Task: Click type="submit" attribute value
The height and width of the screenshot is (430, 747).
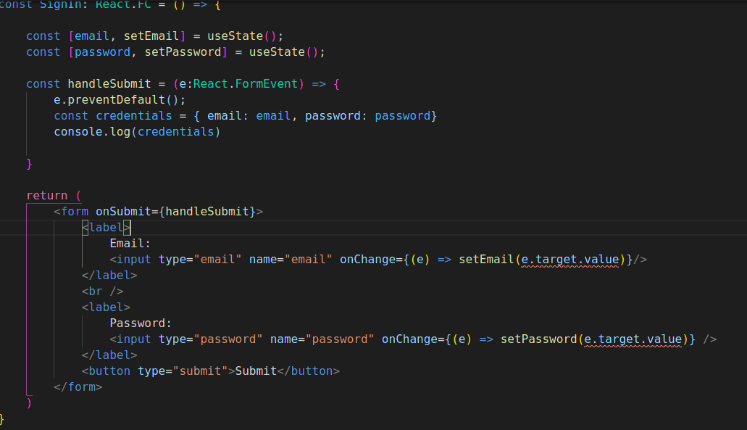Action: pyautogui.click(x=200, y=371)
